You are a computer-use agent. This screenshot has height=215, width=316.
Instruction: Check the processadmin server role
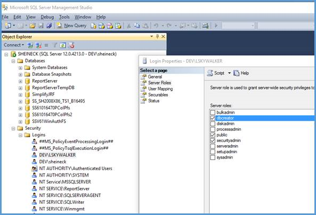pos(213,129)
